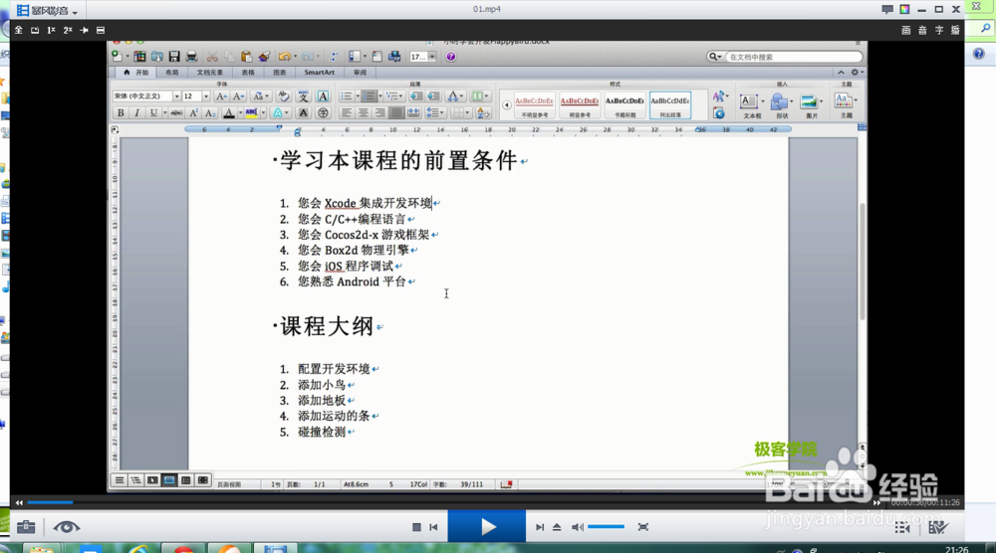Click the Show paragraph marks icon
This screenshot has height=553, width=996.
334,57
